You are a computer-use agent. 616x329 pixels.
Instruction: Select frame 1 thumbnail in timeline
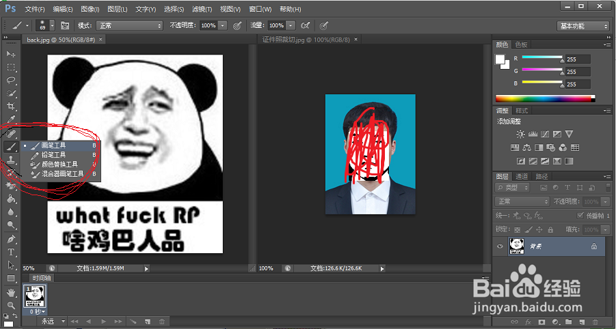pyautogui.click(x=36, y=296)
